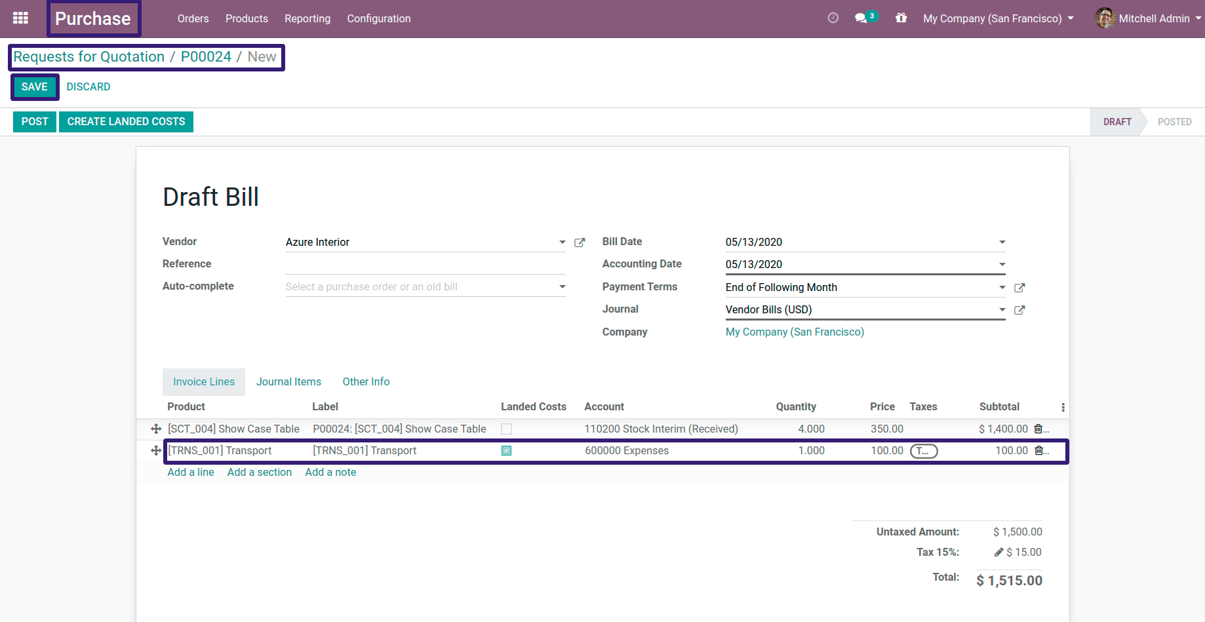Click '600000 Expenses' account cell

tap(627, 450)
